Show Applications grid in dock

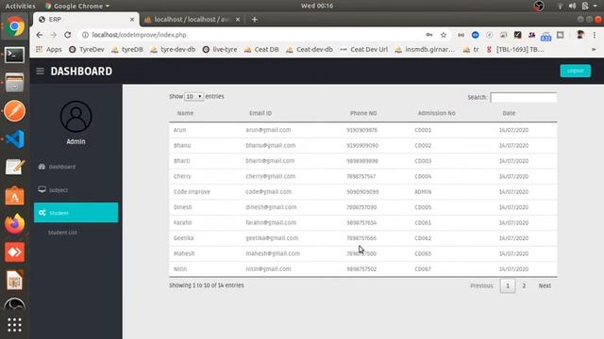coord(15,325)
